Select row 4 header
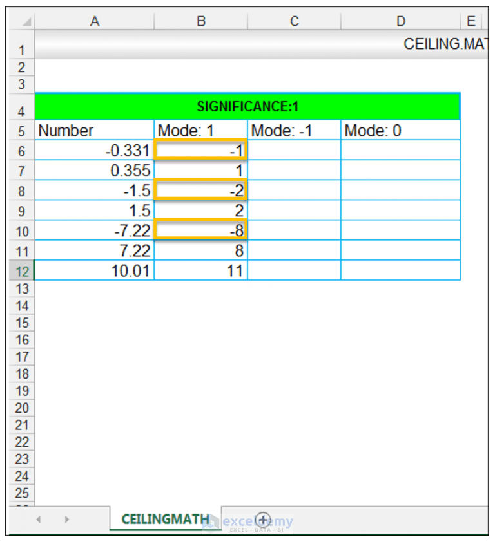This screenshot has height=544, width=495. coord(21,106)
